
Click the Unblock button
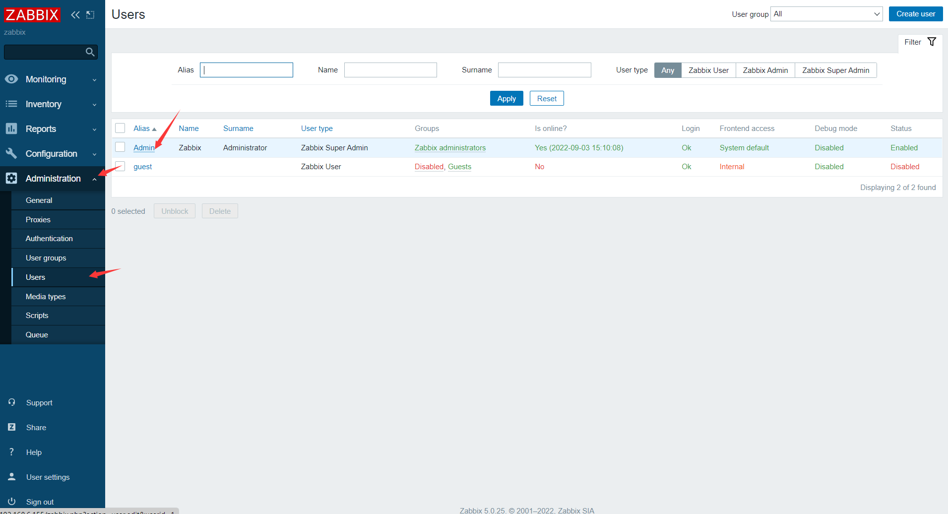pos(175,211)
